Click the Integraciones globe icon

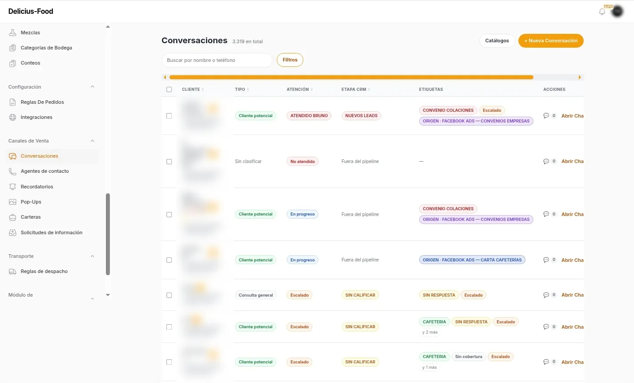point(12,117)
